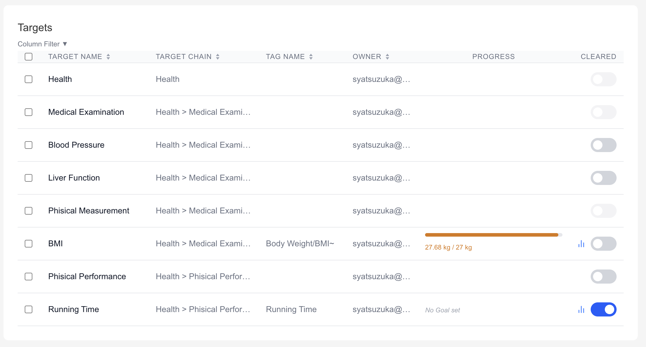Open the BMI statistics chart icon
646x347 pixels.
coord(581,244)
